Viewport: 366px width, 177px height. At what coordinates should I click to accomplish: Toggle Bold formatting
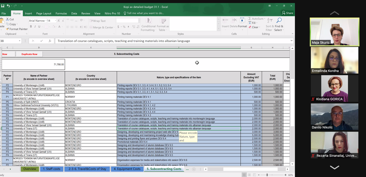pyautogui.click(x=31, y=27)
